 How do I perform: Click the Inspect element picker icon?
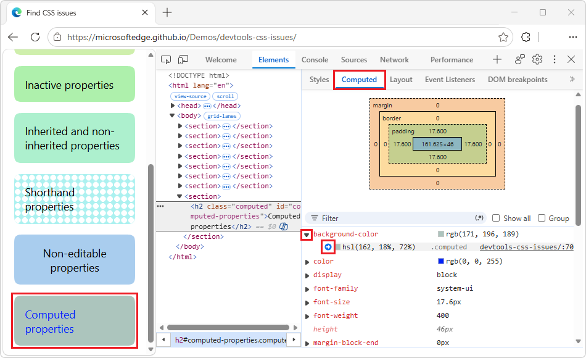coord(166,59)
